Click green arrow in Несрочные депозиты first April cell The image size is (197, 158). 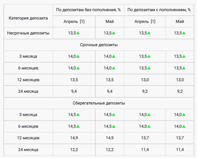tap(78, 33)
